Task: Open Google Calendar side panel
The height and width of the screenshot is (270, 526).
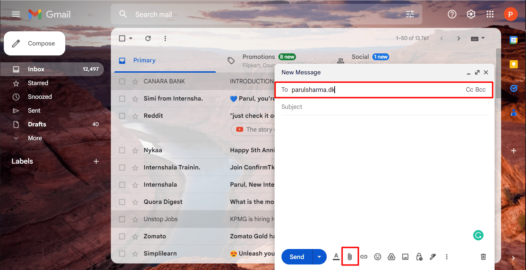Action: [x=514, y=40]
